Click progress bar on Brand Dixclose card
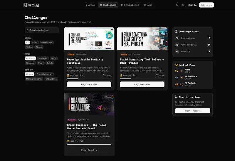The height and width of the screenshot is (161, 235). pos(89,144)
